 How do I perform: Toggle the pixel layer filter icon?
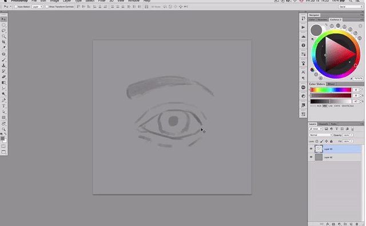click(x=327, y=129)
